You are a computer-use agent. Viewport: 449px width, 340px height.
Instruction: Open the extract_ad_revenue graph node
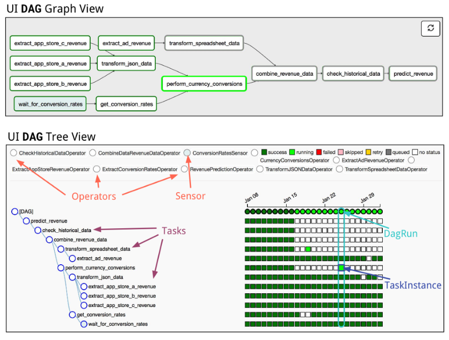tap(126, 43)
